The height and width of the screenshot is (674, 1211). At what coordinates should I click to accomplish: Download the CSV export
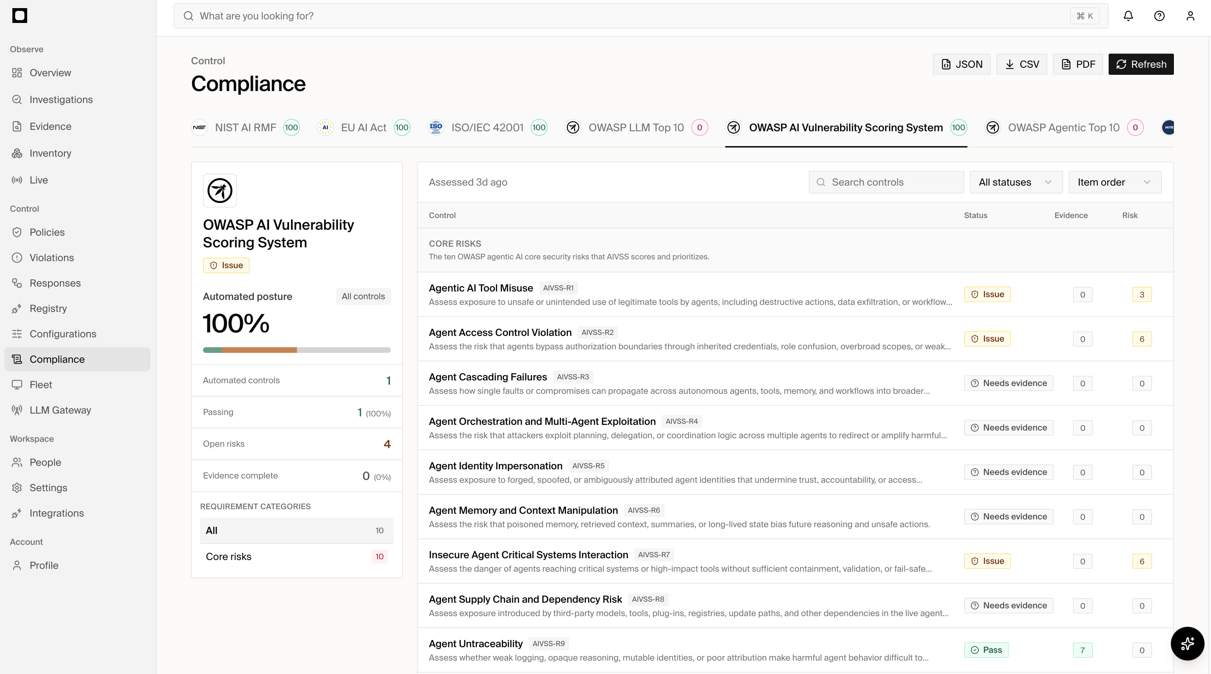click(x=1021, y=64)
